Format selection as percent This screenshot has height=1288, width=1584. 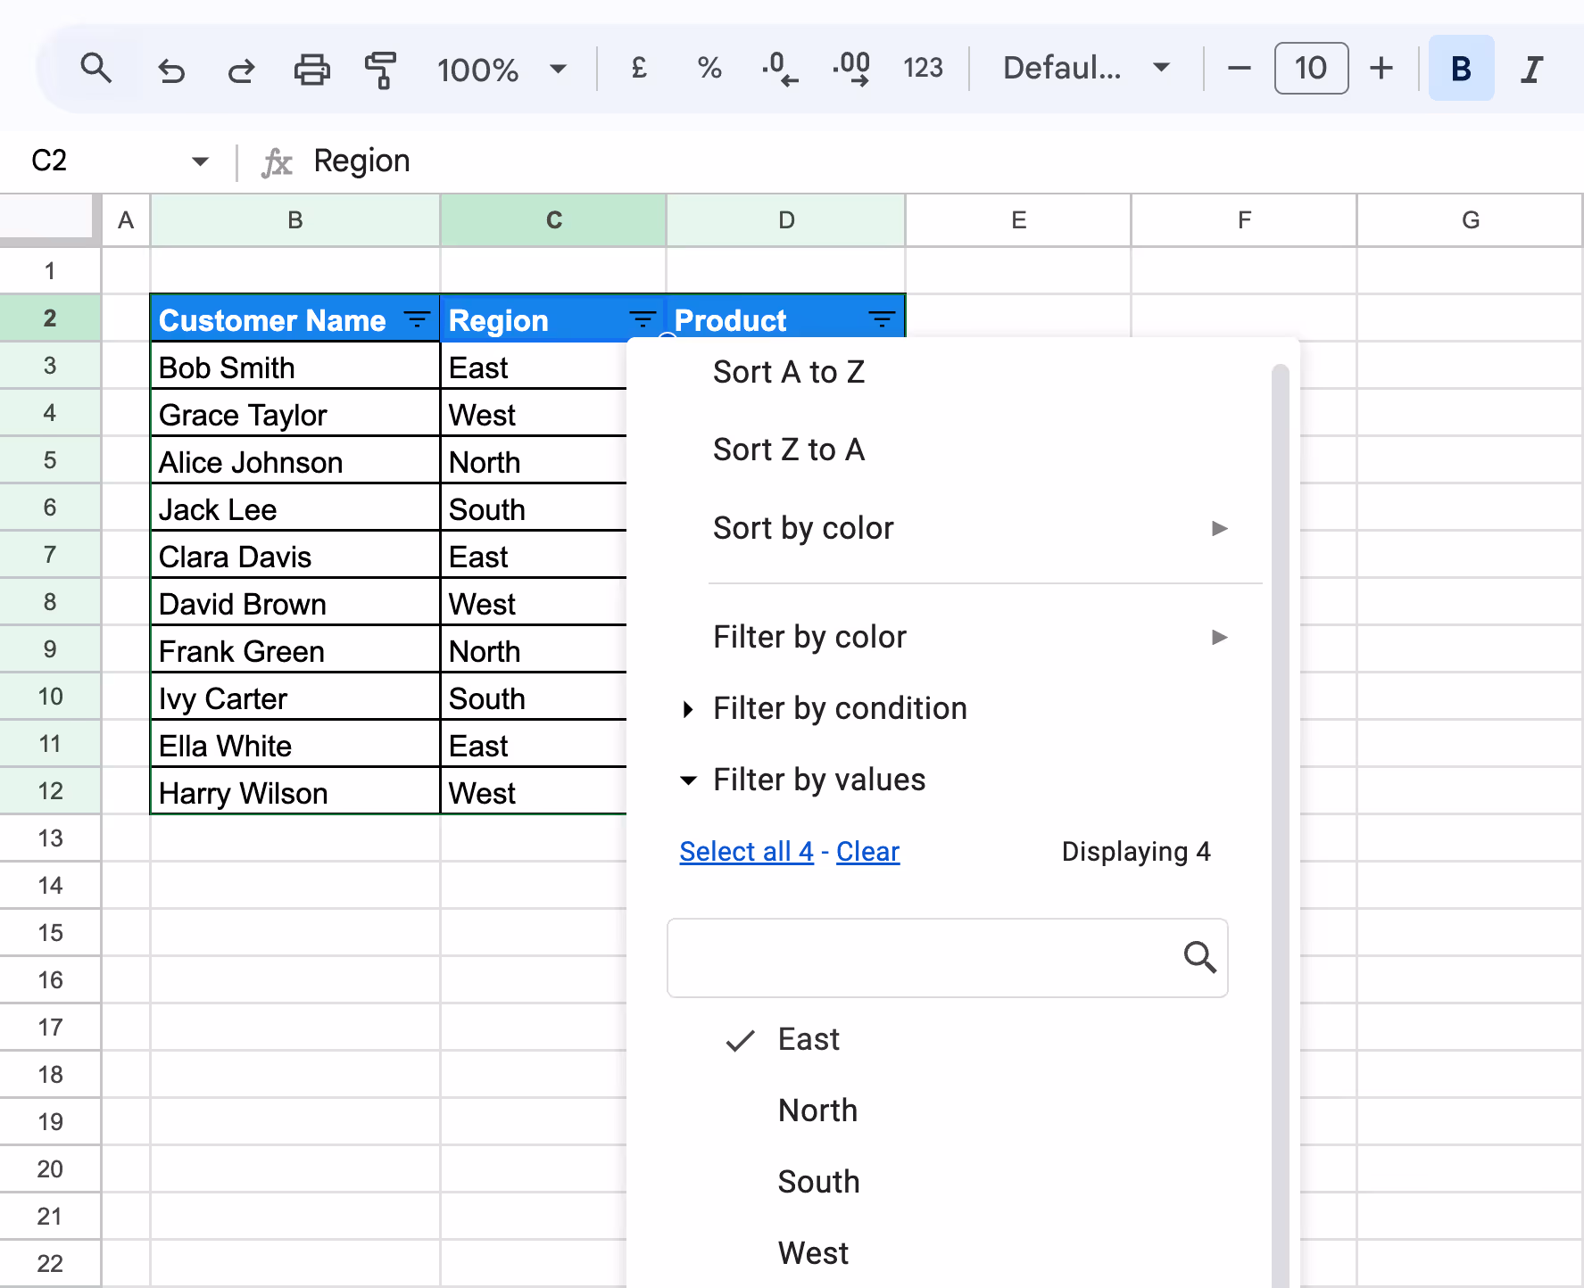click(x=709, y=69)
